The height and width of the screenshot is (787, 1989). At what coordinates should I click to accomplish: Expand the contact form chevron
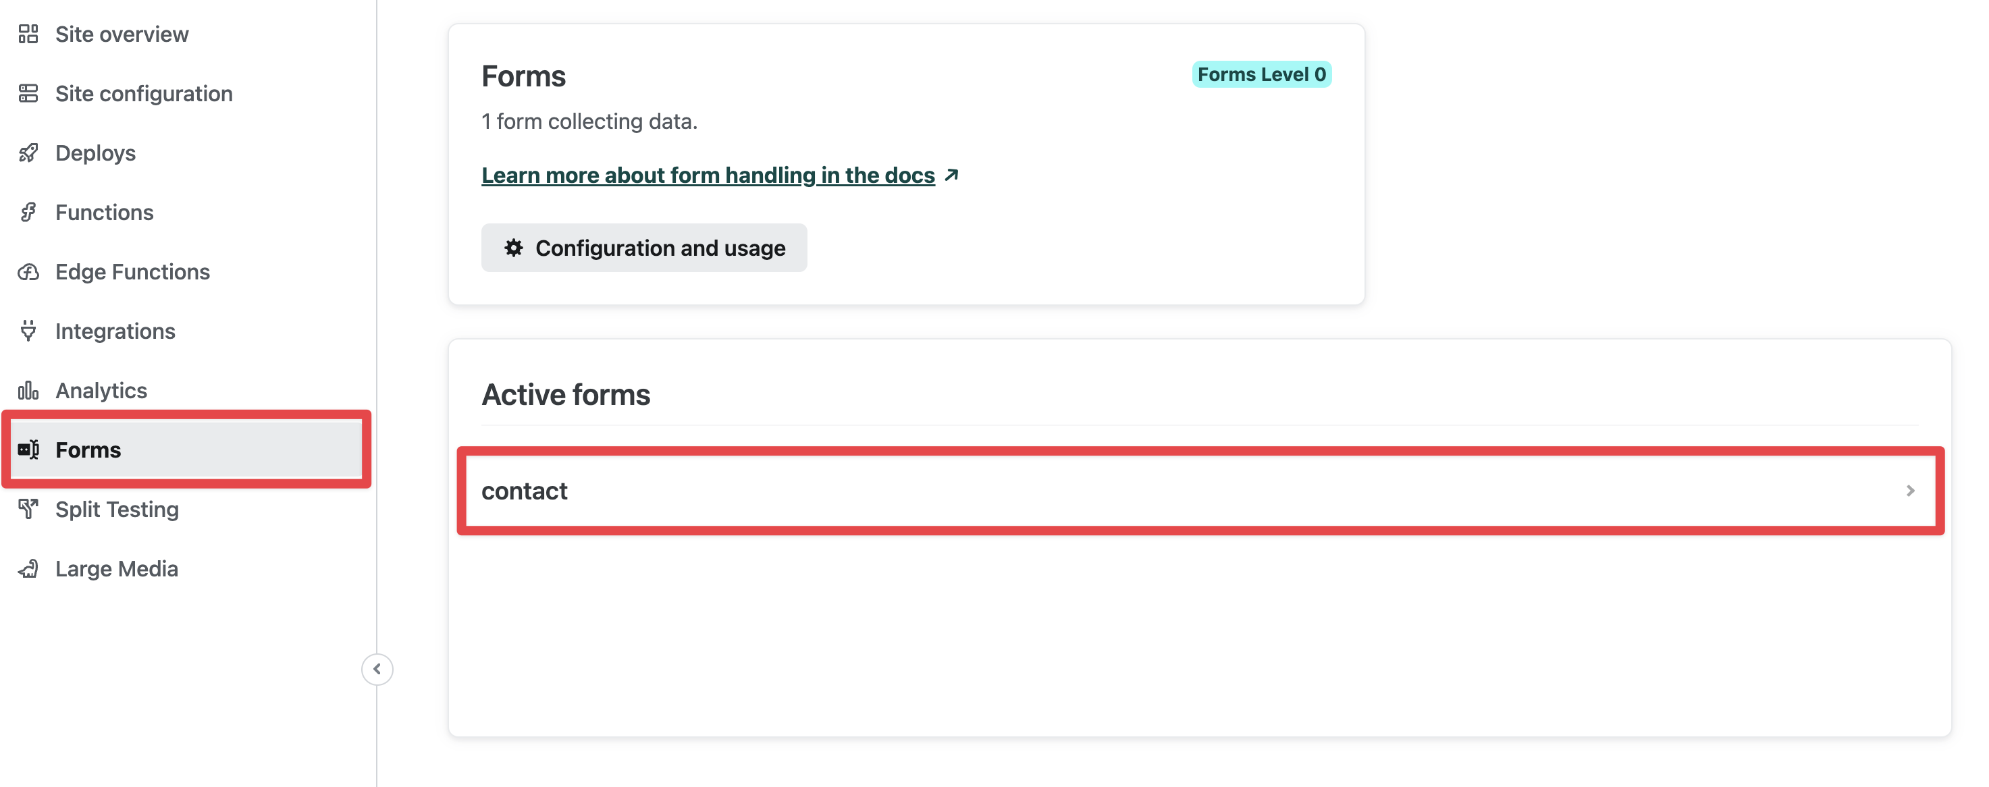[1909, 491]
